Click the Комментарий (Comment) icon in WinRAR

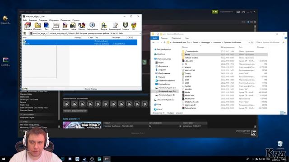(115, 26)
